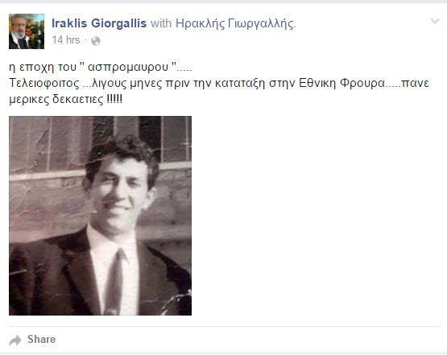The width and height of the screenshot is (447, 355).
Task: Open Iraklis Giorgallis profile picture thumbnail
Action: [x=27, y=31]
